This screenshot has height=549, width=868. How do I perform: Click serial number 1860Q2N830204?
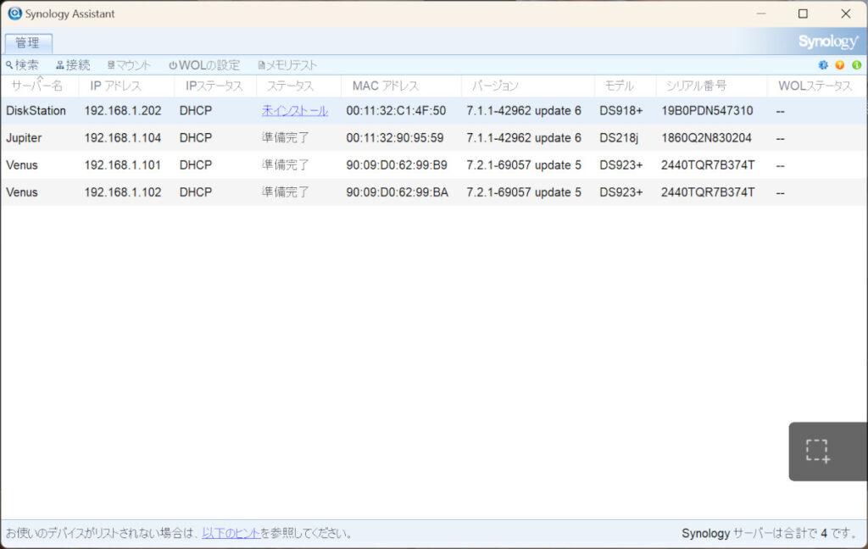click(x=706, y=138)
